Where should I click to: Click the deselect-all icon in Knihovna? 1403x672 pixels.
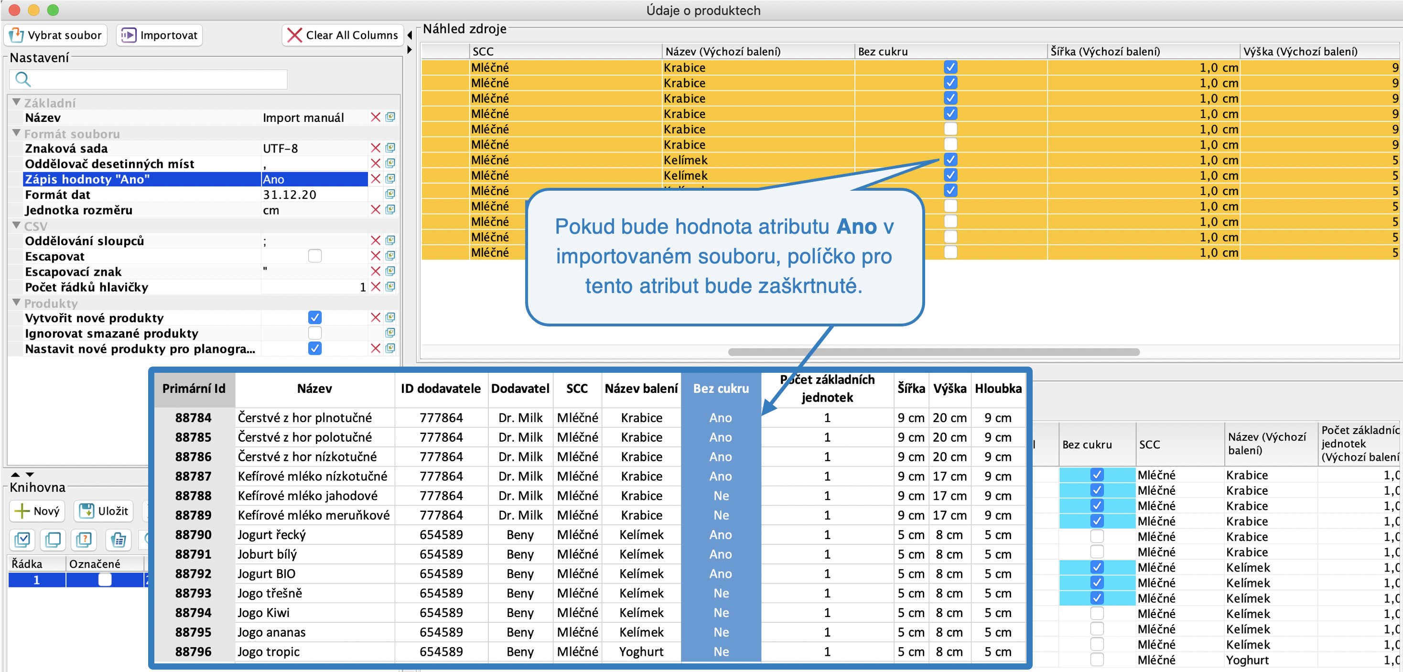(x=53, y=540)
